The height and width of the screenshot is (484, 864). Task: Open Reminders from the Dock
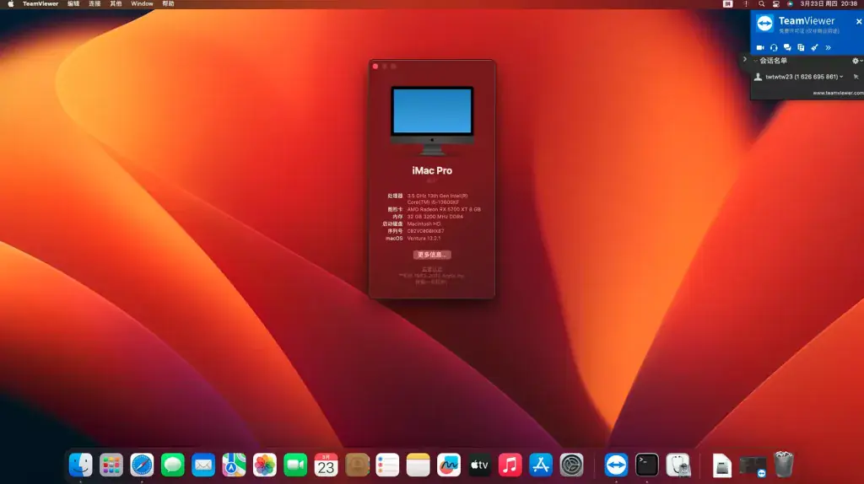click(387, 465)
